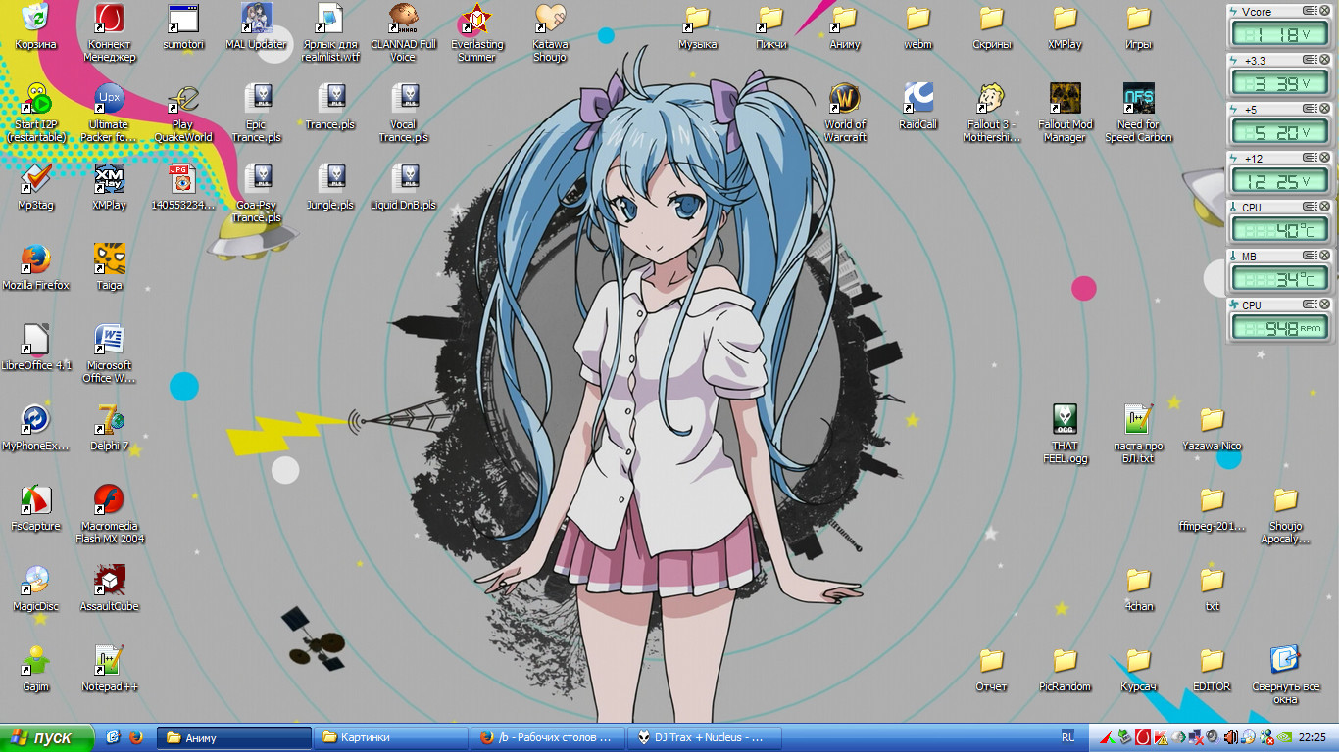
Task: Open the Корзина recycle bin
Action: [35, 26]
